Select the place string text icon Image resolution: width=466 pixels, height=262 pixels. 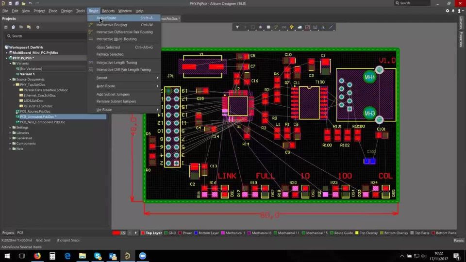[323, 27]
